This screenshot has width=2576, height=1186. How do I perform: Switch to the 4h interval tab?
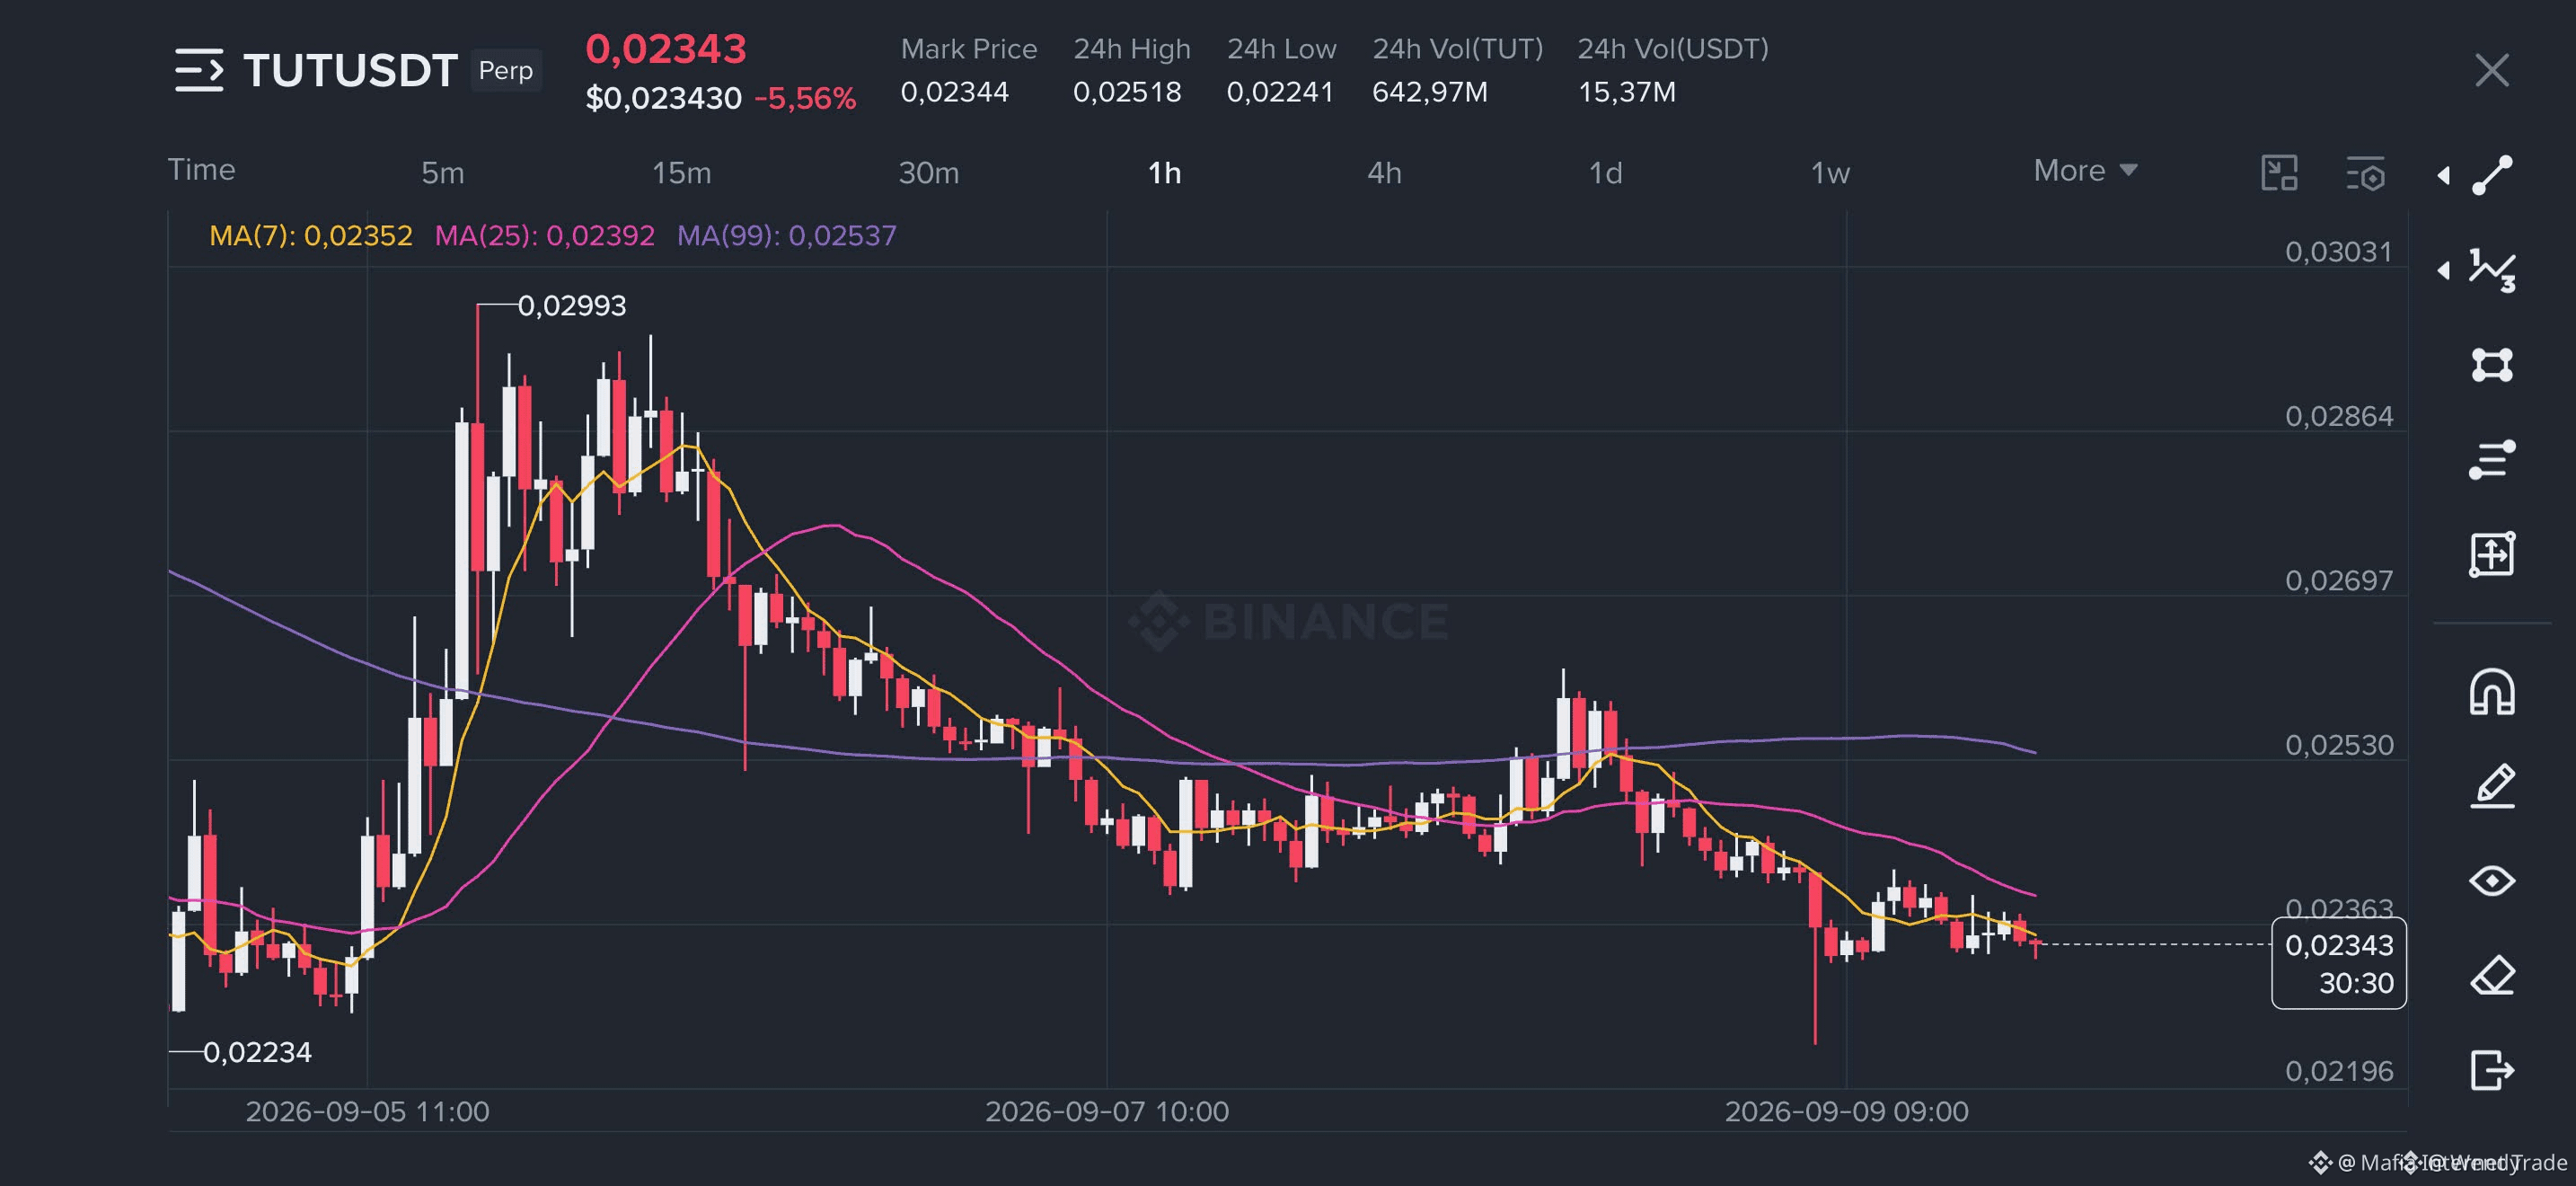pos(1384,173)
